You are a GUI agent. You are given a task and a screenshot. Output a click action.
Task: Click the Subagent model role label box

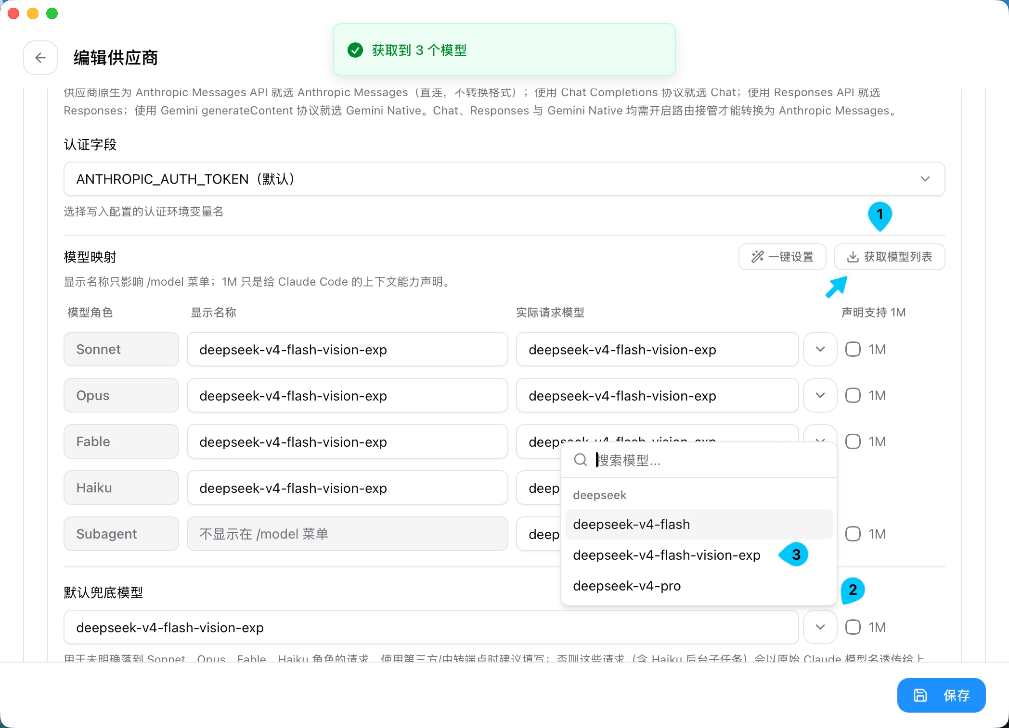coord(121,534)
